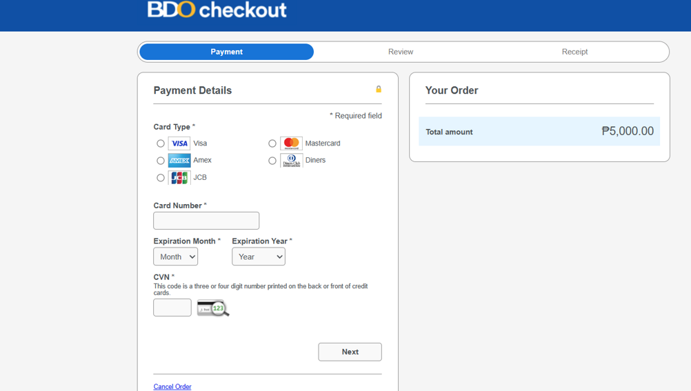Click the Visa card logo

click(179, 143)
